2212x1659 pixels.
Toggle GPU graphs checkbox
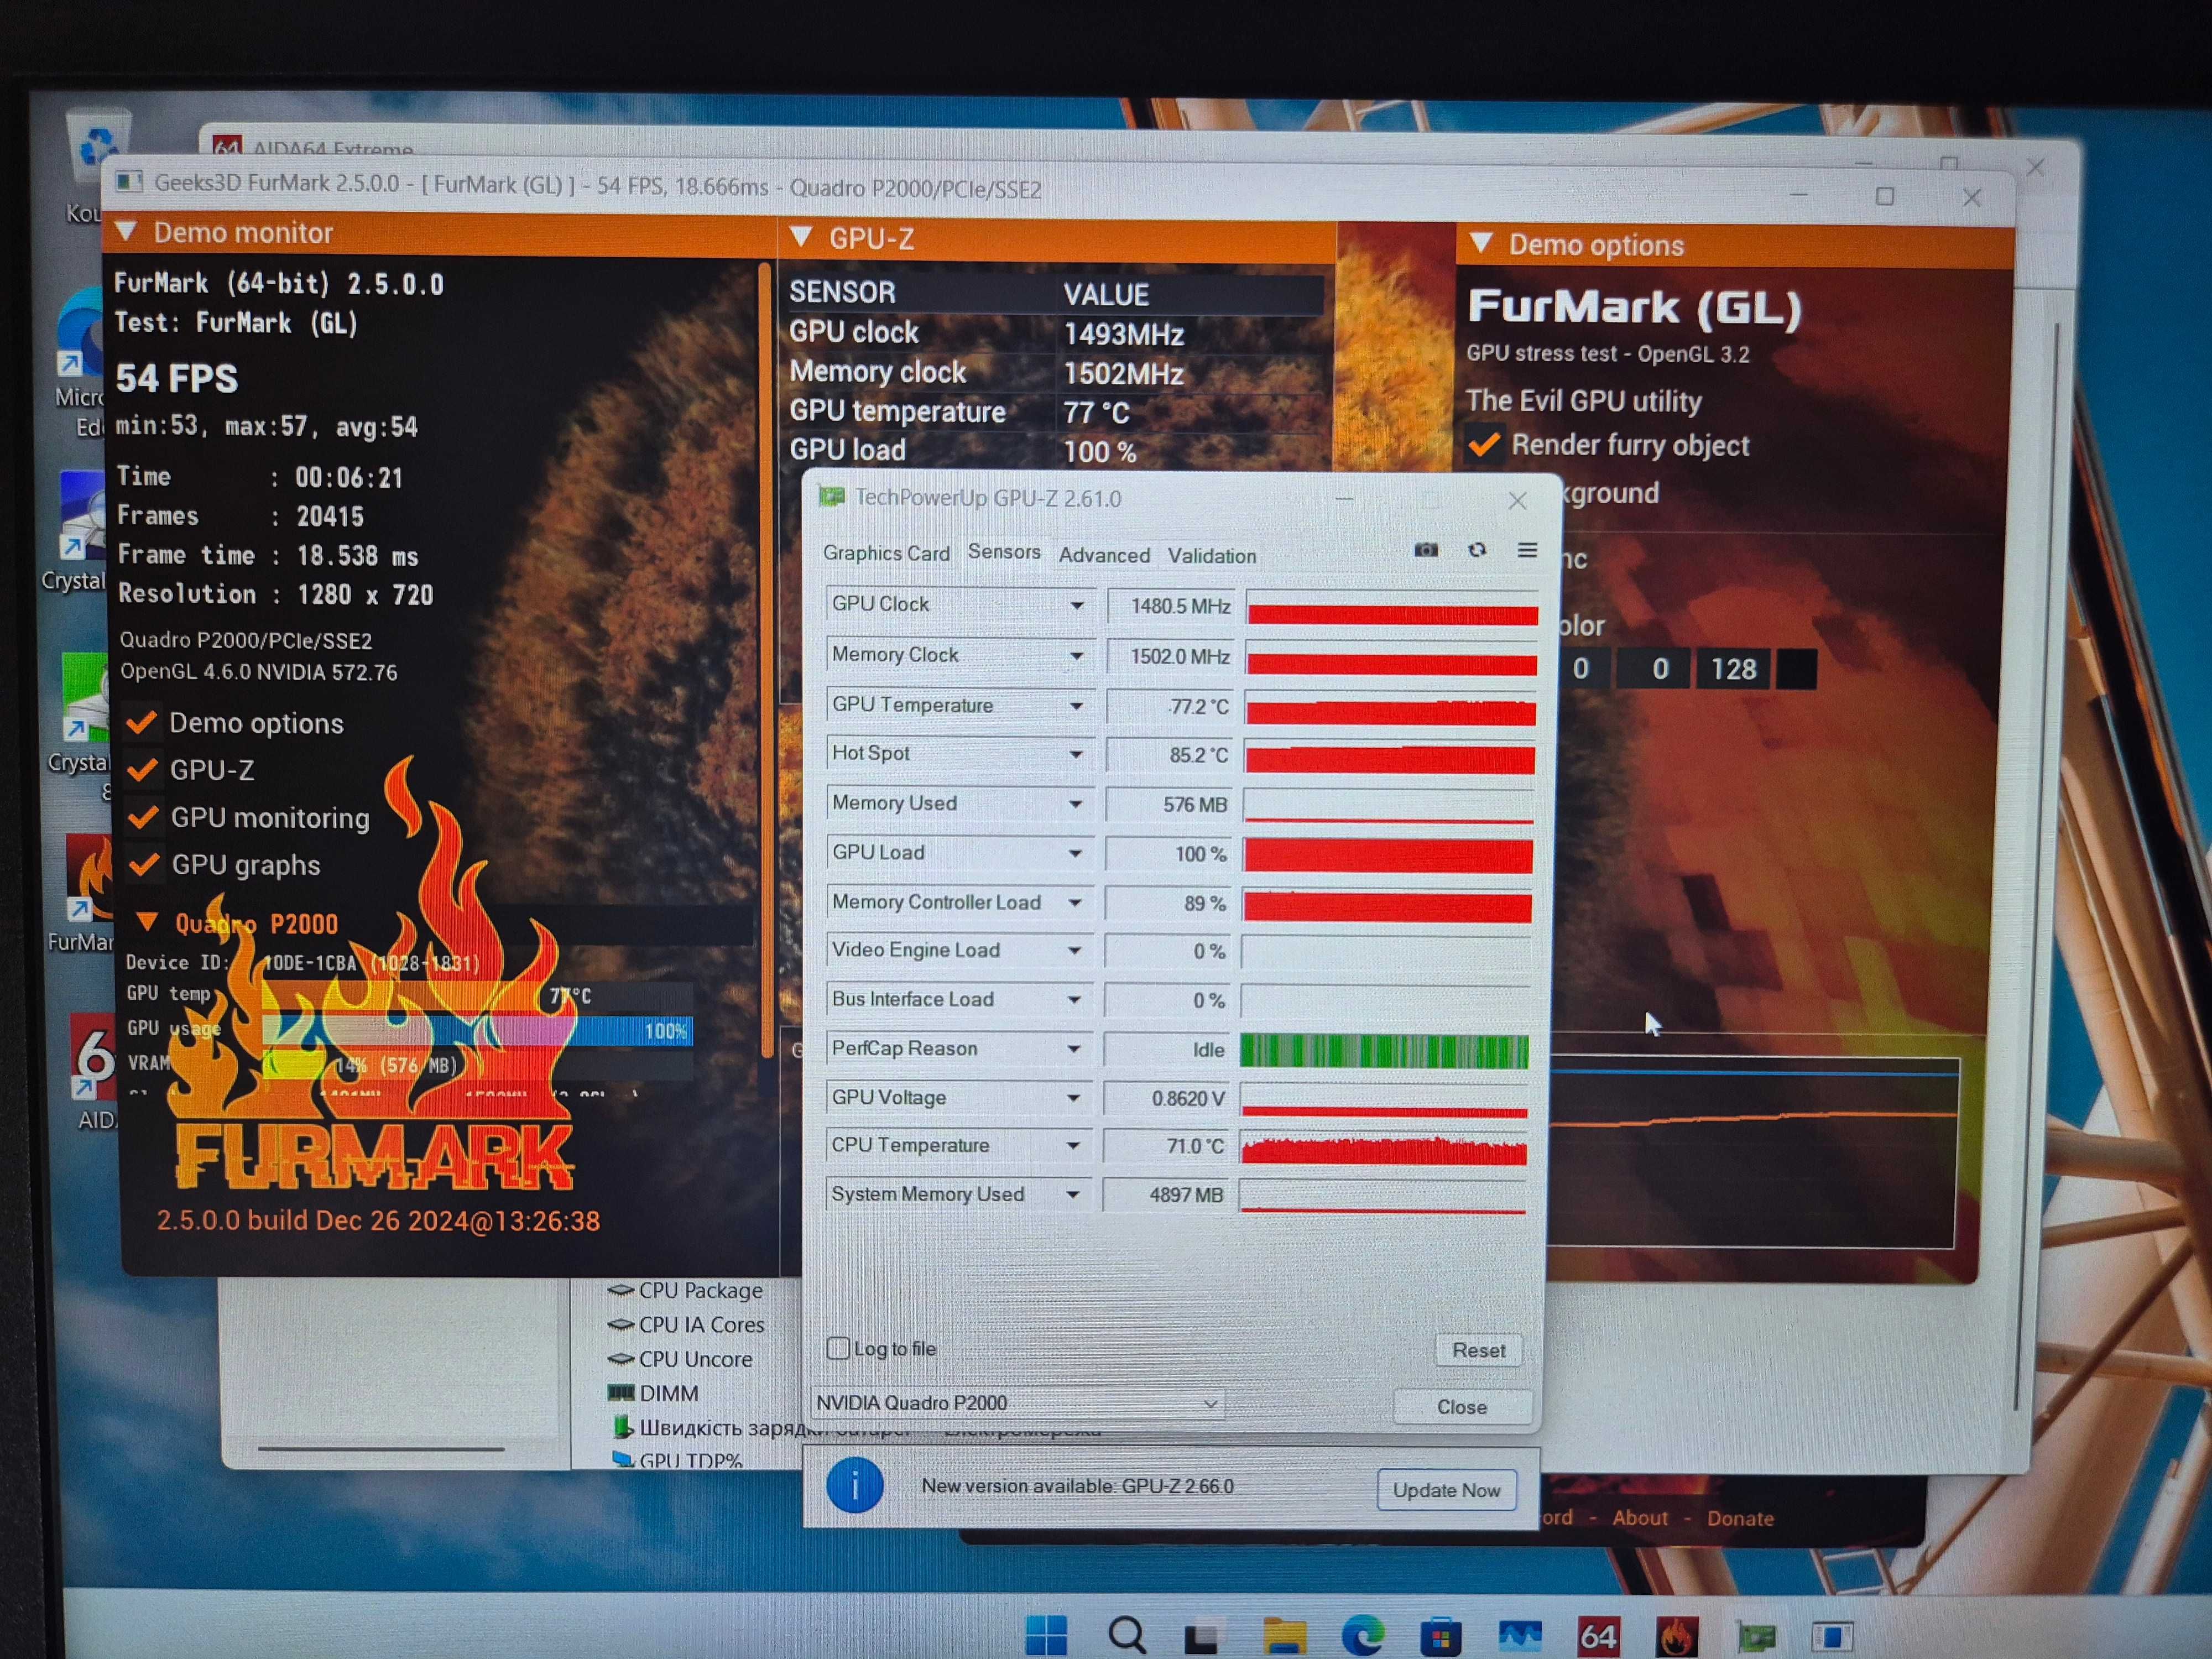[145, 864]
